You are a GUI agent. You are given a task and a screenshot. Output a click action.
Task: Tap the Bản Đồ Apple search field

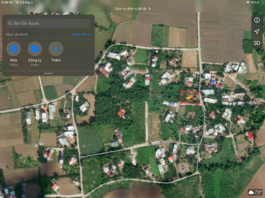click(x=51, y=23)
